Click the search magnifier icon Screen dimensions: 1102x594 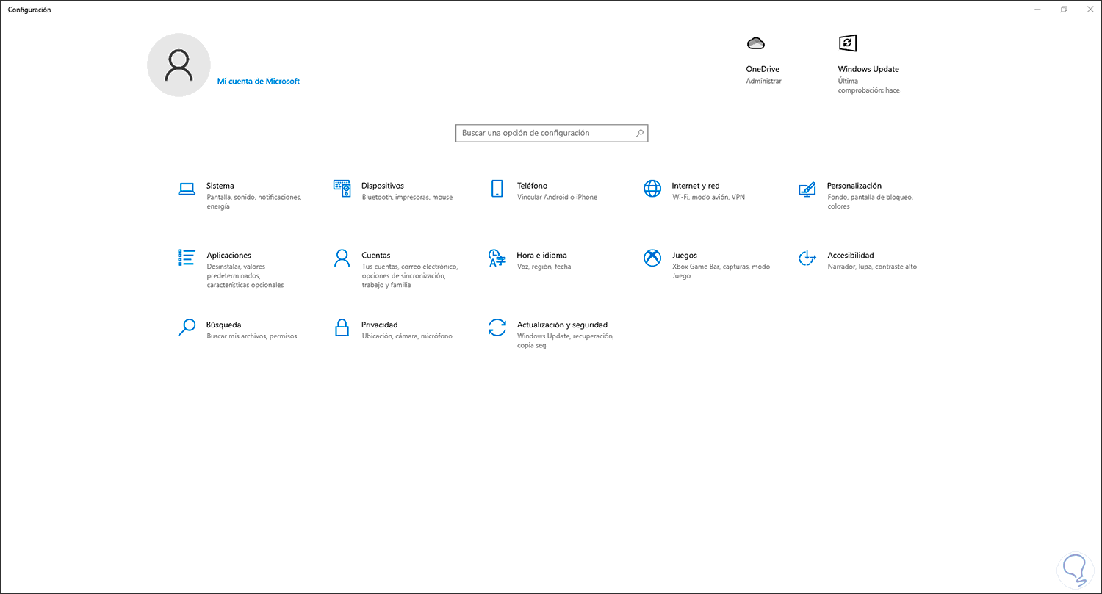(x=640, y=133)
